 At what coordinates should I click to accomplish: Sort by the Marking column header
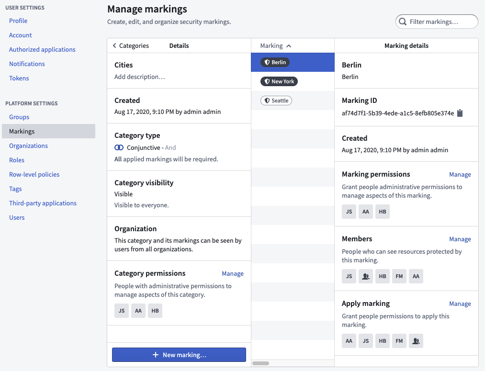click(276, 46)
